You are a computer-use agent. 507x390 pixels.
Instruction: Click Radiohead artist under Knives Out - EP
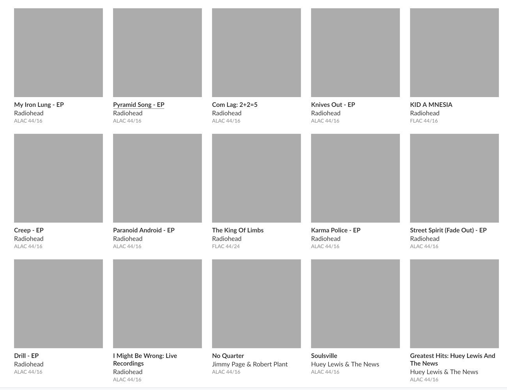[x=326, y=113]
